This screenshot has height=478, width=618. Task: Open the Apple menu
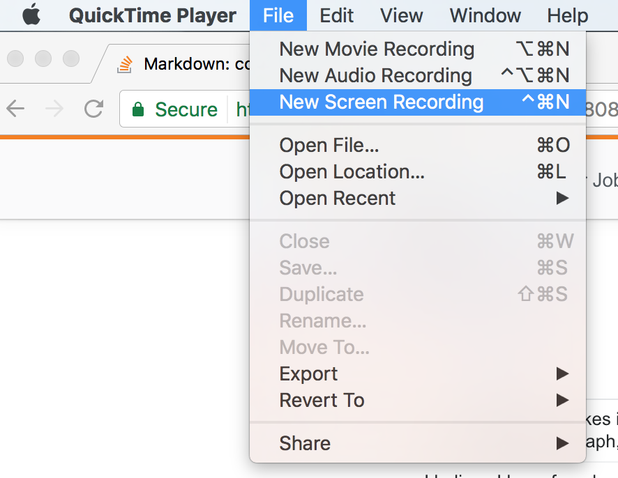click(x=29, y=15)
